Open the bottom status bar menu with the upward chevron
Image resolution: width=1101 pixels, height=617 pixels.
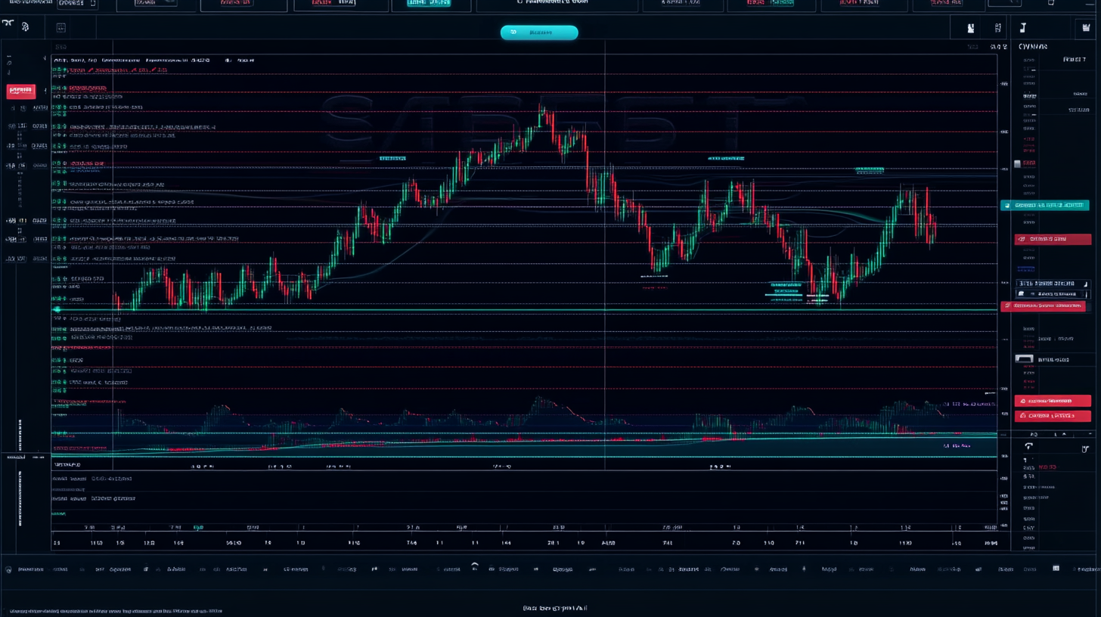point(476,564)
